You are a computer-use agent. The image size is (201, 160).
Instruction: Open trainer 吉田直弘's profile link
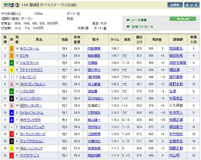(176, 48)
